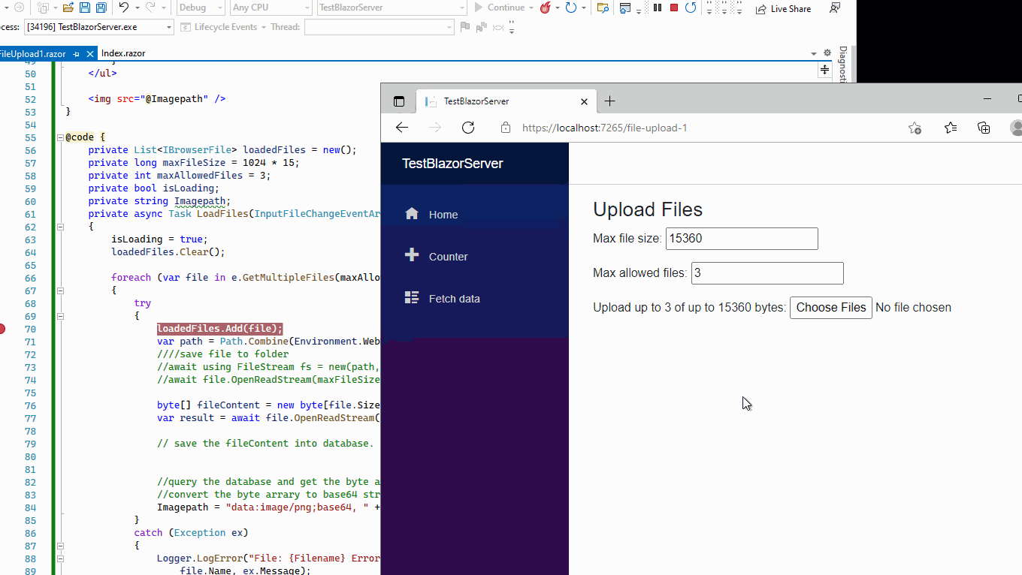Click the blue restart application arrow beside the flame
The height and width of the screenshot is (575, 1022).
coord(570,8)
